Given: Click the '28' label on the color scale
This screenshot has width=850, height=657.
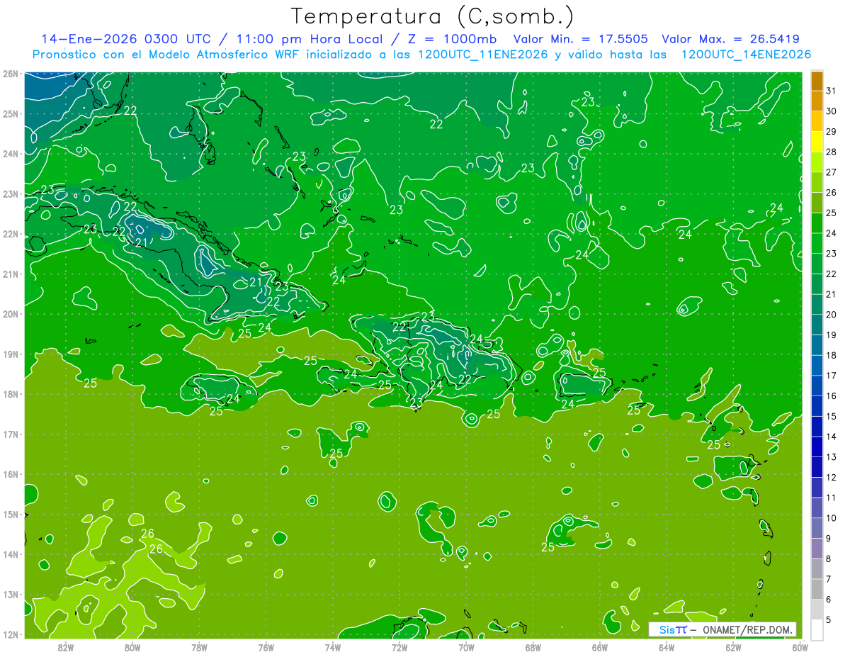Looking at the screenshot, I should tap(832, 152).
